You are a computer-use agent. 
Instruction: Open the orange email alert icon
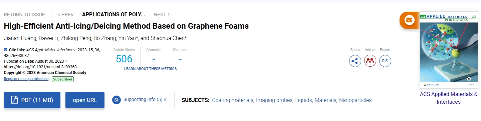409,20
